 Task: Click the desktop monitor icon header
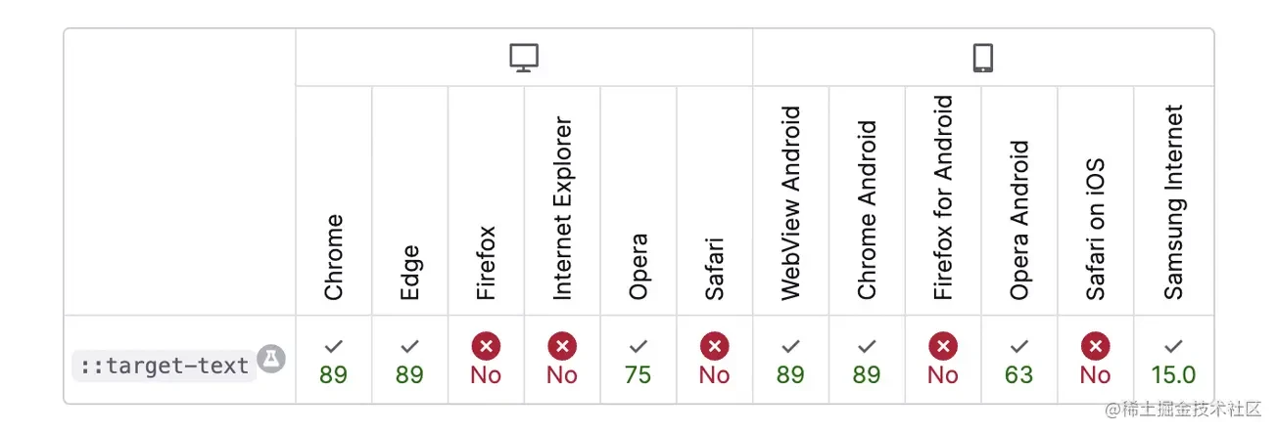pyautogui.click(x=525, y=59)
